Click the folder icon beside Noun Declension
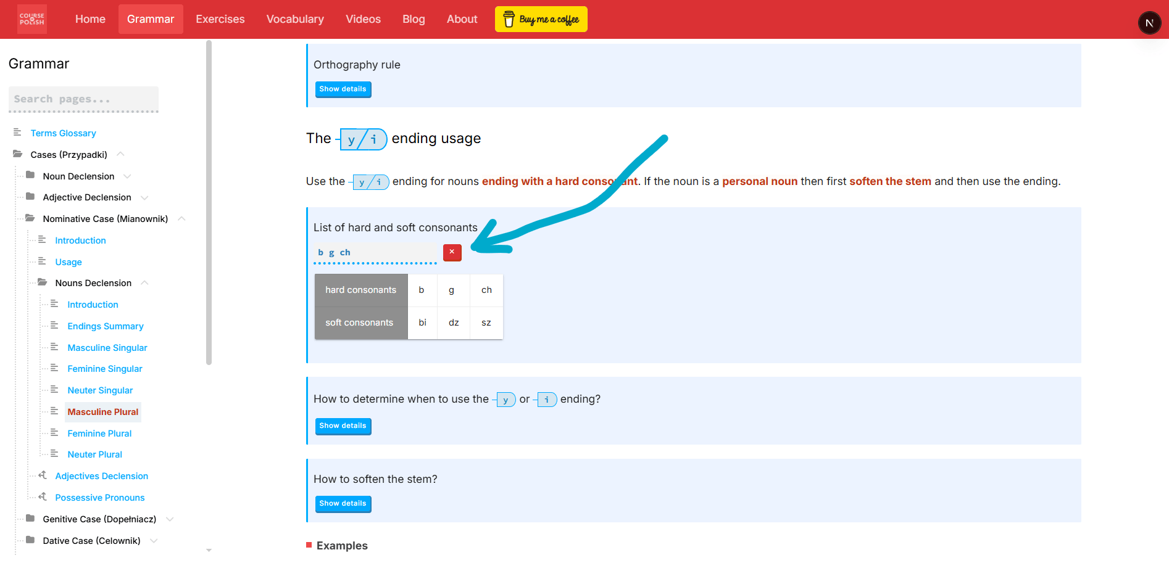This screenshot has width=1169, height=563. click(30, 176)
